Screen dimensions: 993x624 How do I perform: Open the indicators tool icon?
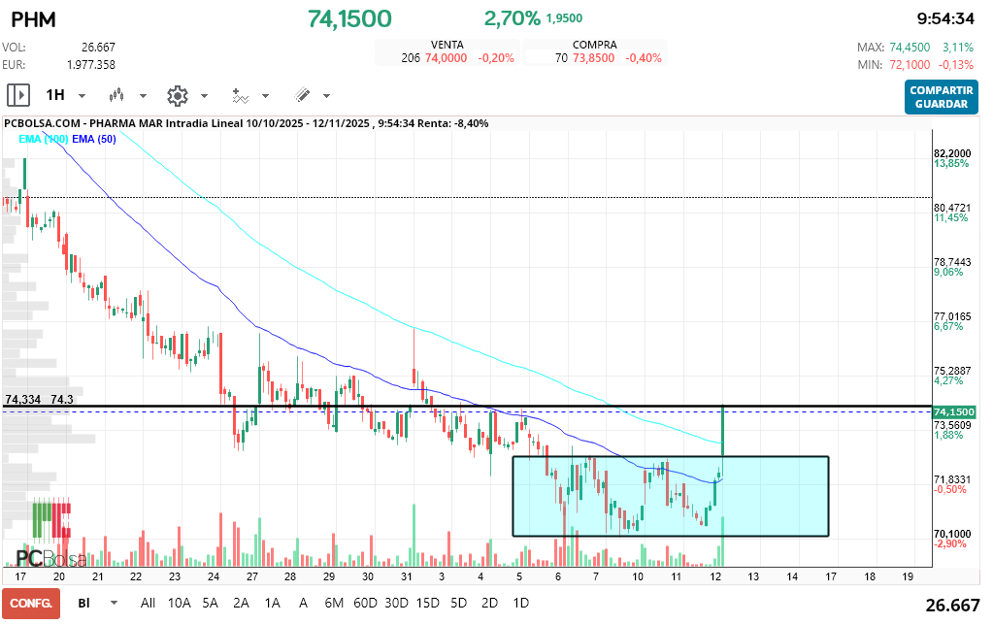click(x=240, y=95)
